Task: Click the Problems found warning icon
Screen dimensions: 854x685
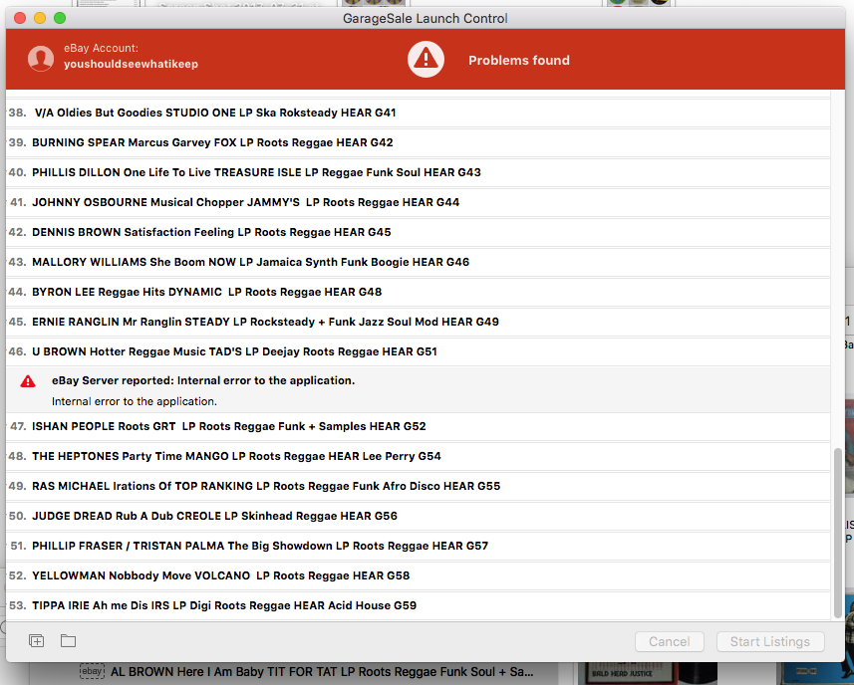Action: tap(426, 59)
